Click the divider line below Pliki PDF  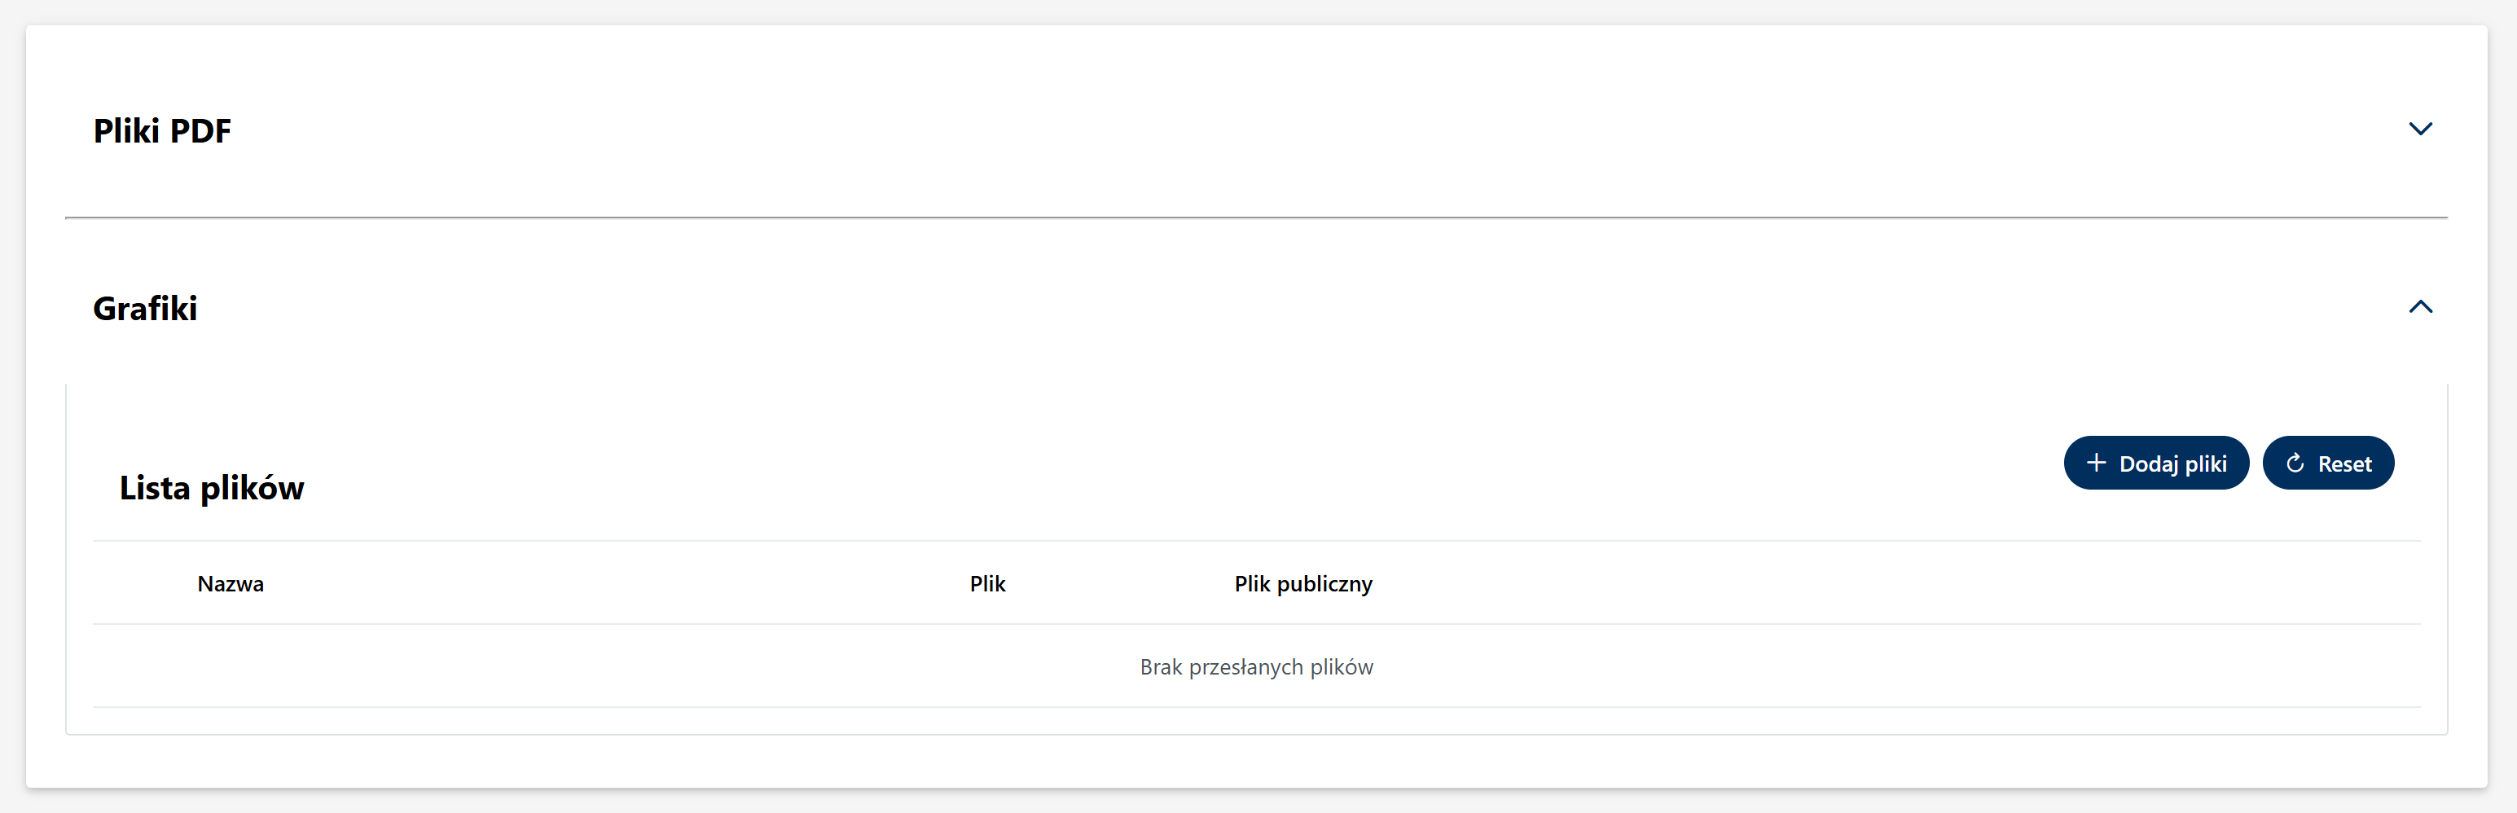1255,218
